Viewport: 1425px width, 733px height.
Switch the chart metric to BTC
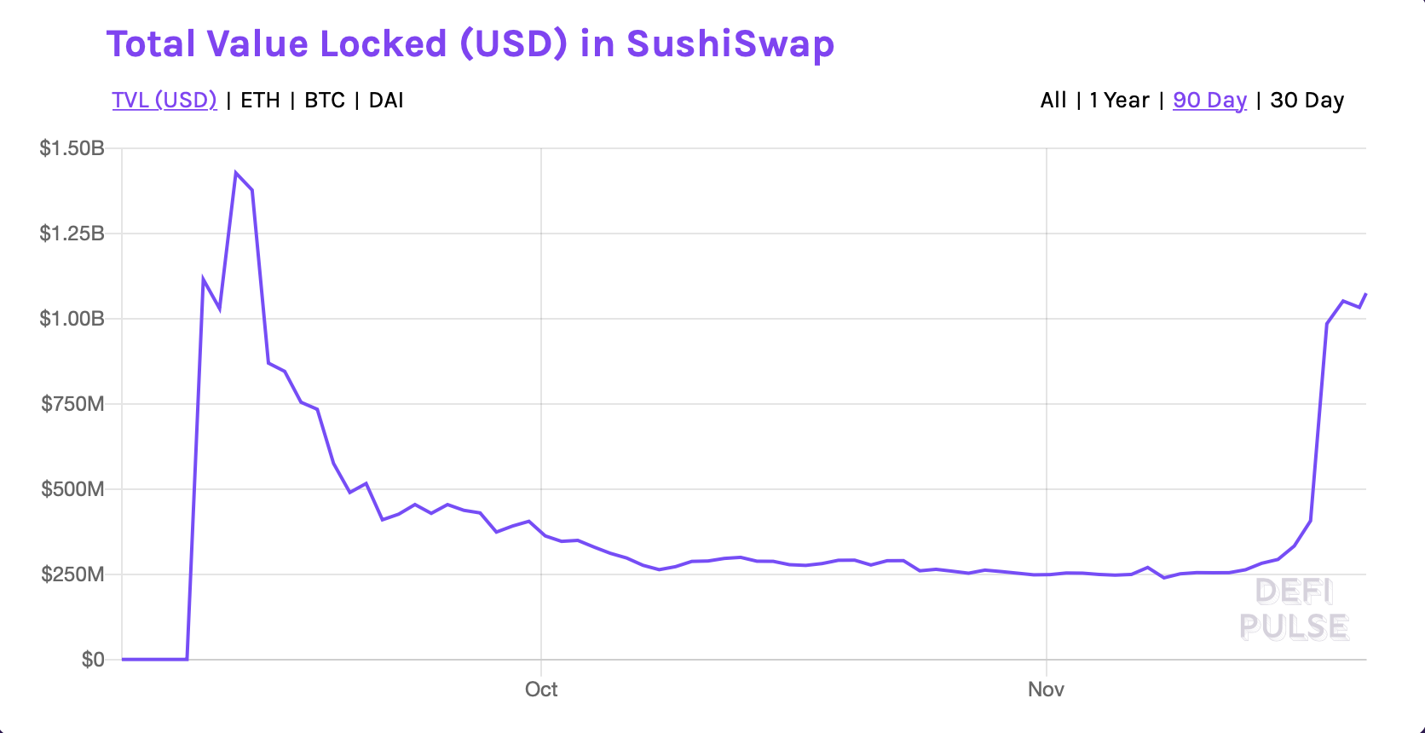(324, 100)
